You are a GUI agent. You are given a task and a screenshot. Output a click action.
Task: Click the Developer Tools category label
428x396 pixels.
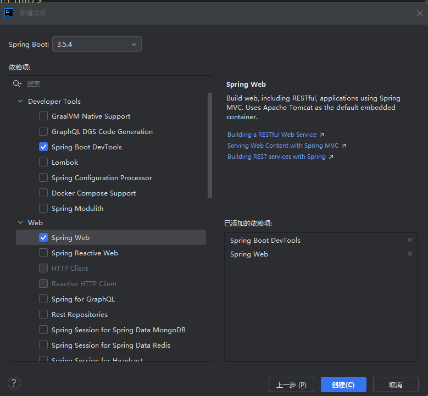point(54,102)
